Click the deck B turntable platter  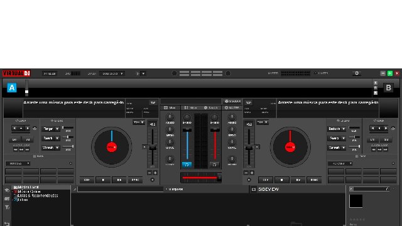[x=290, y=147]
